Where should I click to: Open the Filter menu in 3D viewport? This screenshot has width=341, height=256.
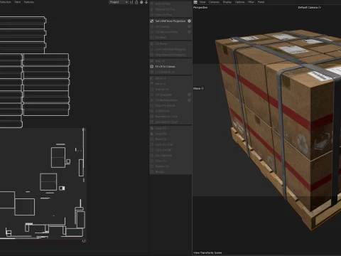(251, 2)
